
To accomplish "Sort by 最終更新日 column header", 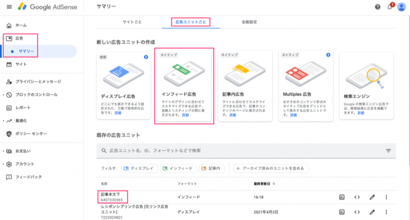I will pos(264,184).
